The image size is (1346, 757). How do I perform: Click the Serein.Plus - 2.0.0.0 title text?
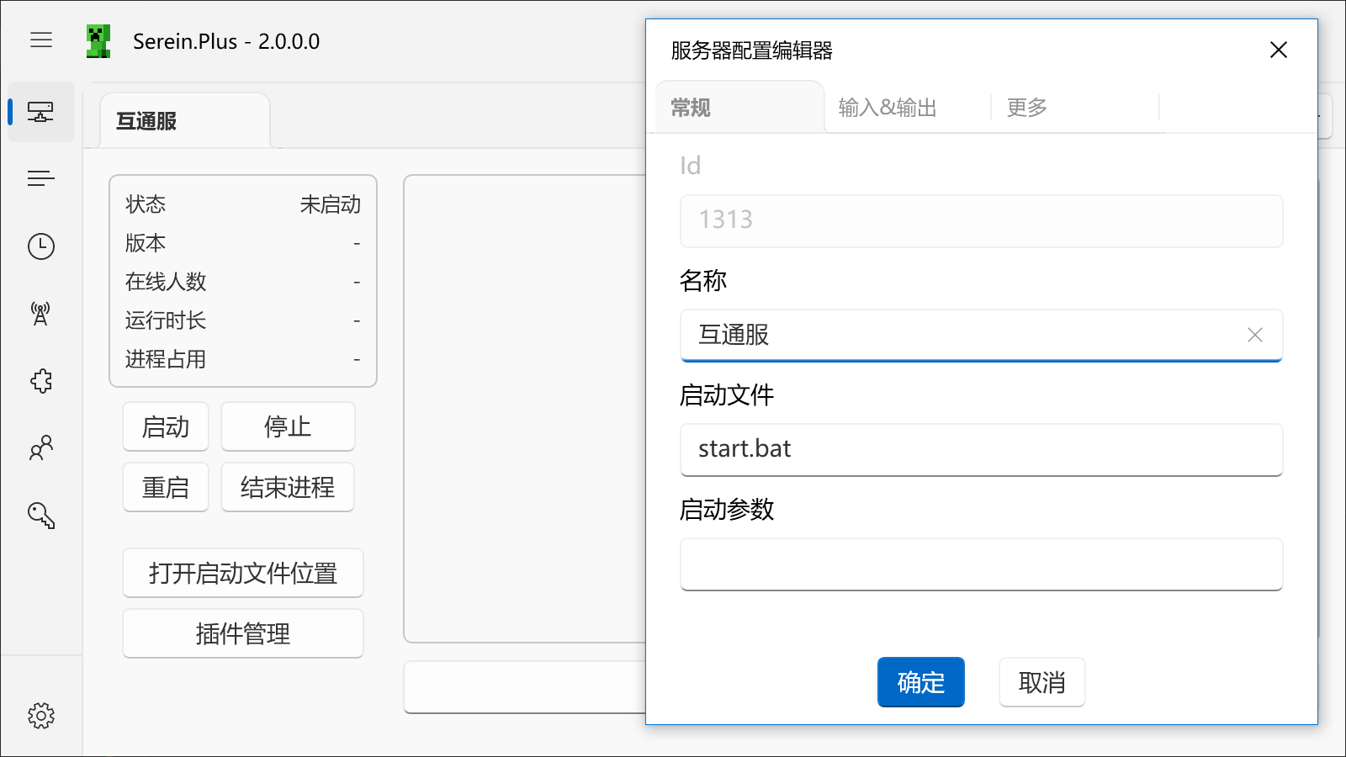coord(226,41)
